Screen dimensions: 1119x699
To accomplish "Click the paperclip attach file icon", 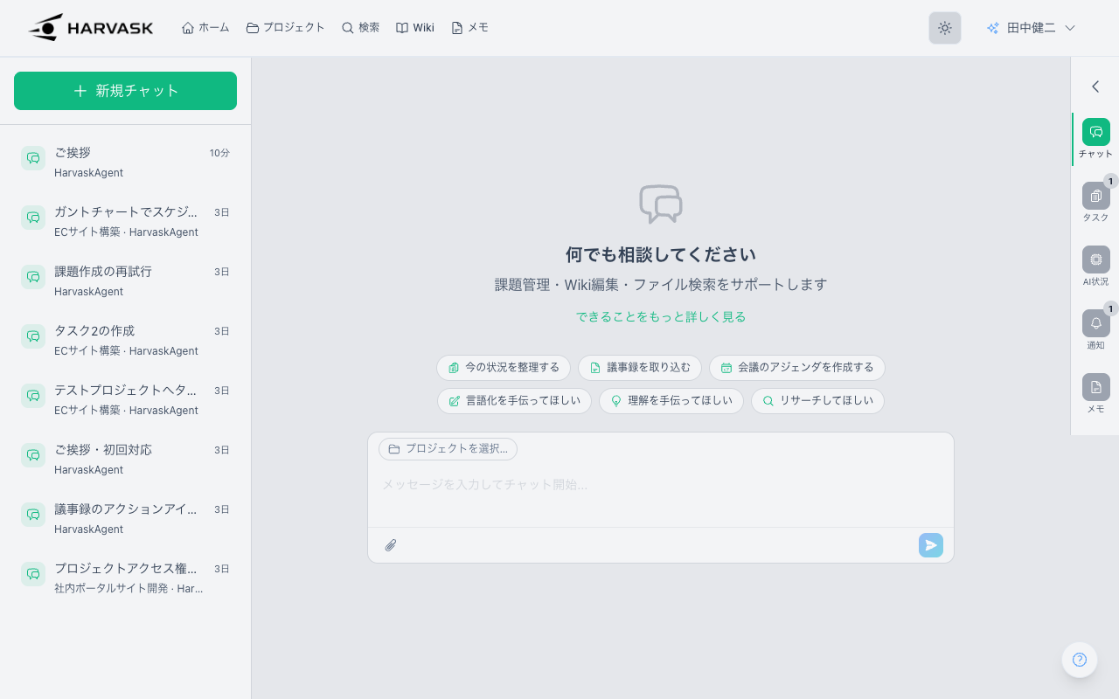I will [391, 545].
